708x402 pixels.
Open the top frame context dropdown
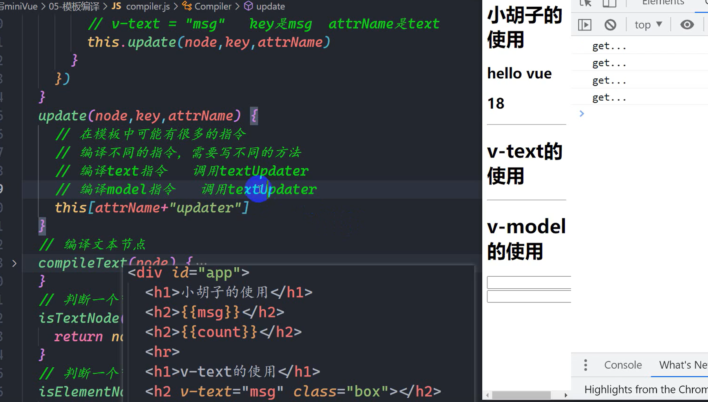pyautogui.click(x=647, y=24)
